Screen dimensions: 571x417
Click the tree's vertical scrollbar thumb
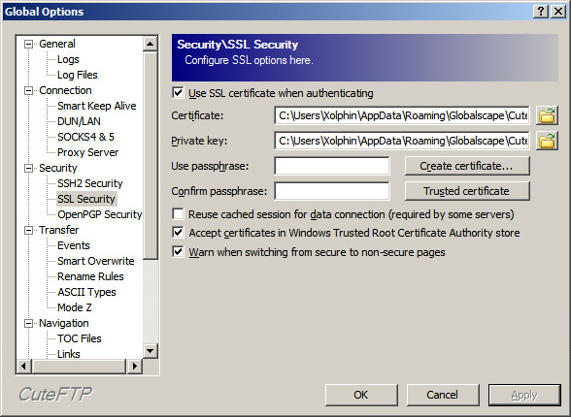(x=150, y=155)
